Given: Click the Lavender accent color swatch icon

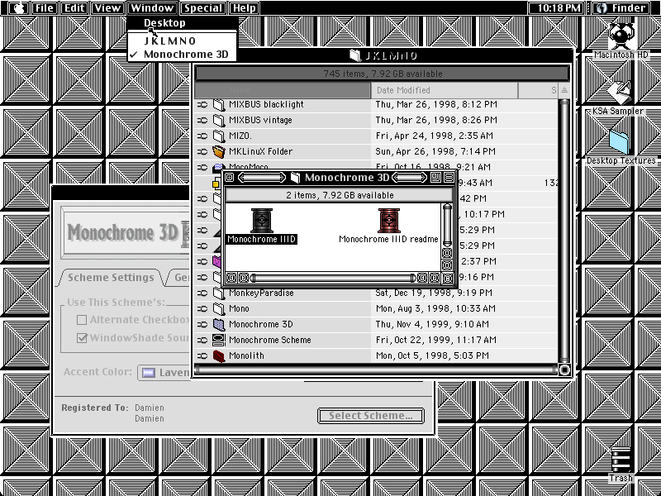Looking at the screenshot, I should (x=149, y=373).
